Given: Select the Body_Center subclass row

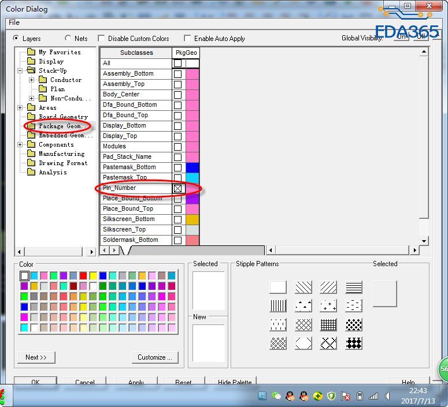Looking at the screenshot, I should click(x=136, y=95).
